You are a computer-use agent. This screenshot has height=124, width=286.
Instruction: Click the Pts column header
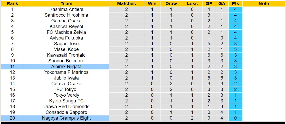[x=235, y=4]
